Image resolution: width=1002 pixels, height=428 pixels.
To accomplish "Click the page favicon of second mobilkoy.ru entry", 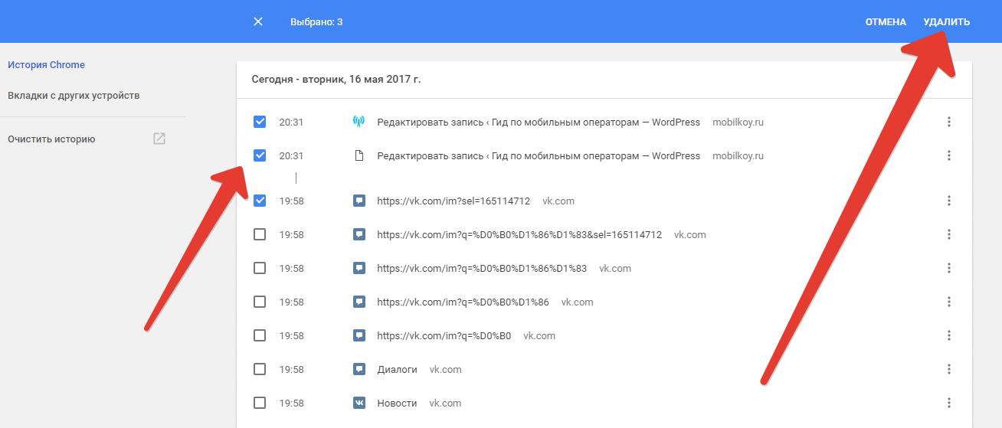I will (x=359, y=155).
